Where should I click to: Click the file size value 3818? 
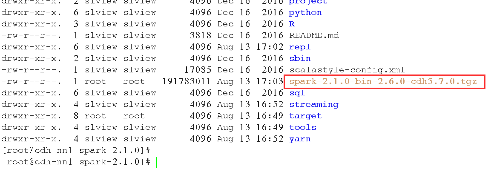[x=201, y=35]
